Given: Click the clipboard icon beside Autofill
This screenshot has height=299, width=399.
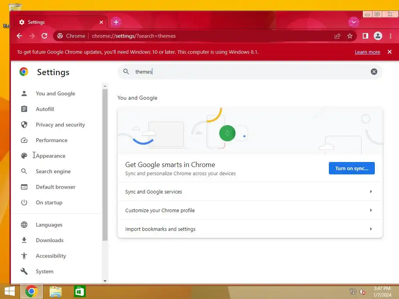Looking at the screenshot, I should [24, 109].
